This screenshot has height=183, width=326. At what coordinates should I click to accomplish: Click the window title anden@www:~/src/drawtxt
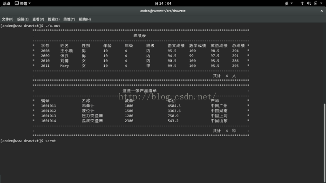[x=163, y=11]
